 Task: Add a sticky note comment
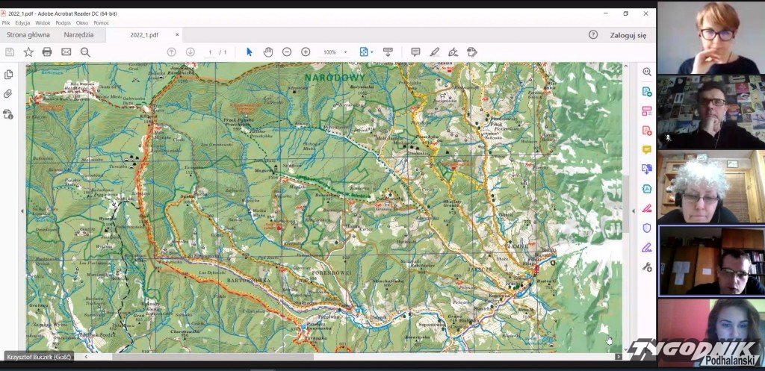pos(415,52)
